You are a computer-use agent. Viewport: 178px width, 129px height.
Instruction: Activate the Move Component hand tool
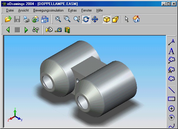pyautogui.click(x=49, y=30)
